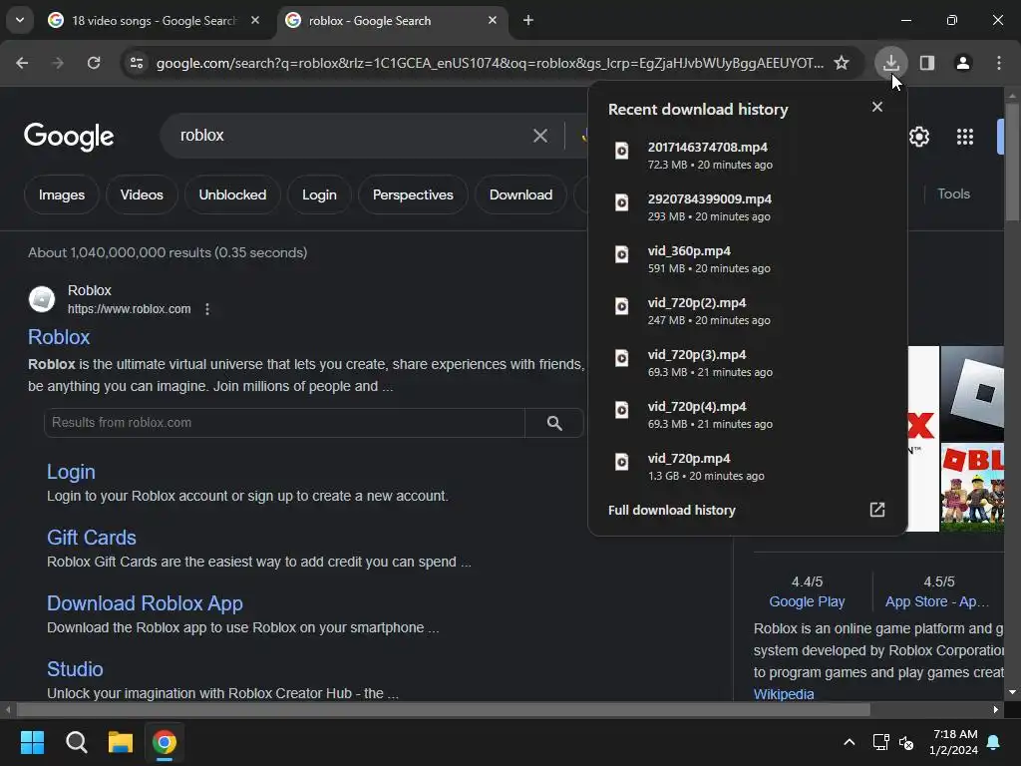Open the Chrome three-dot menu
This screenshot has width=1021, height=766.
click(x=999, y=63)
